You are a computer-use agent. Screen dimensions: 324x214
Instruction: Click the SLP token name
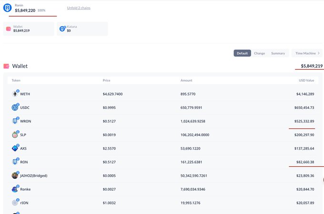point(23,135)
